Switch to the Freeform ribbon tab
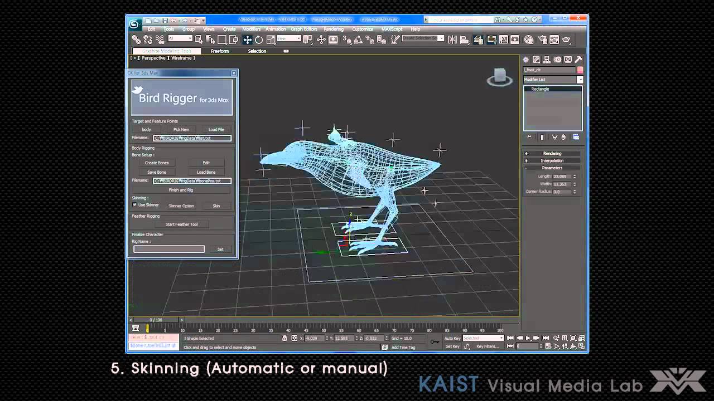Image resolution: width=714 pixels, height=401 pixels. pyautogui.click(x=220, y=51)
